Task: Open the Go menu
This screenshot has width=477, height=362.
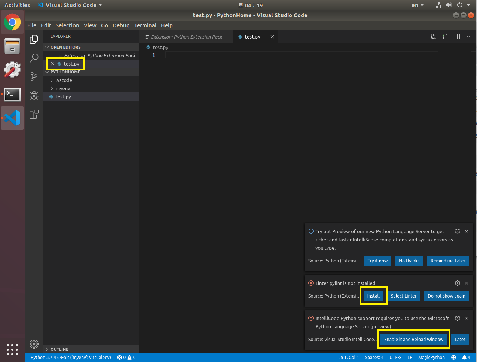Action: [104, 25]
